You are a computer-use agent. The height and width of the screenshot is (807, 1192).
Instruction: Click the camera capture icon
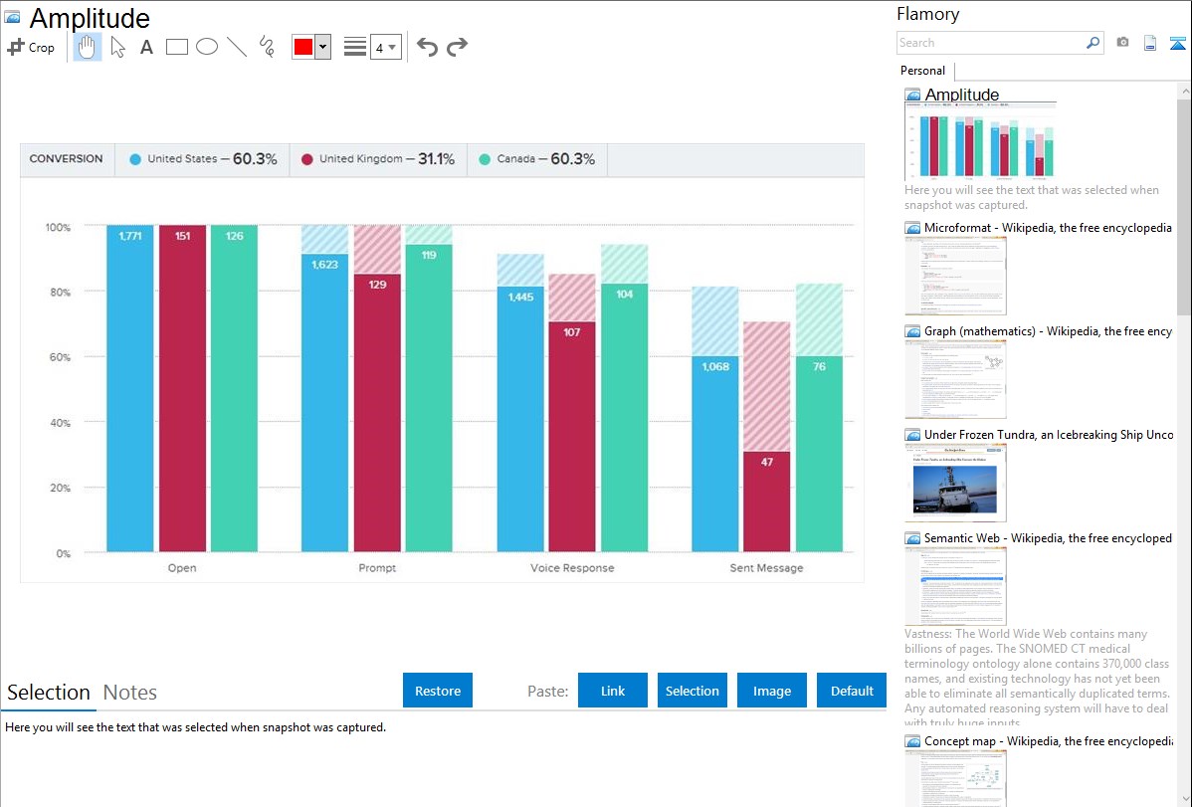(1122, 43)
